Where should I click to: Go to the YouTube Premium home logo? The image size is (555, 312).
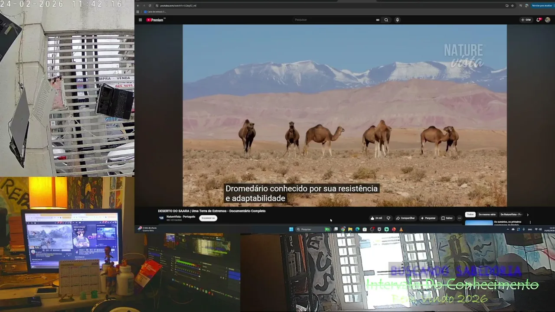tap(155, 20)
